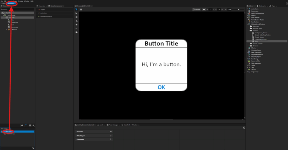Click the Themes icon in Library
This screenshot has height=150, width=288.
249,70
